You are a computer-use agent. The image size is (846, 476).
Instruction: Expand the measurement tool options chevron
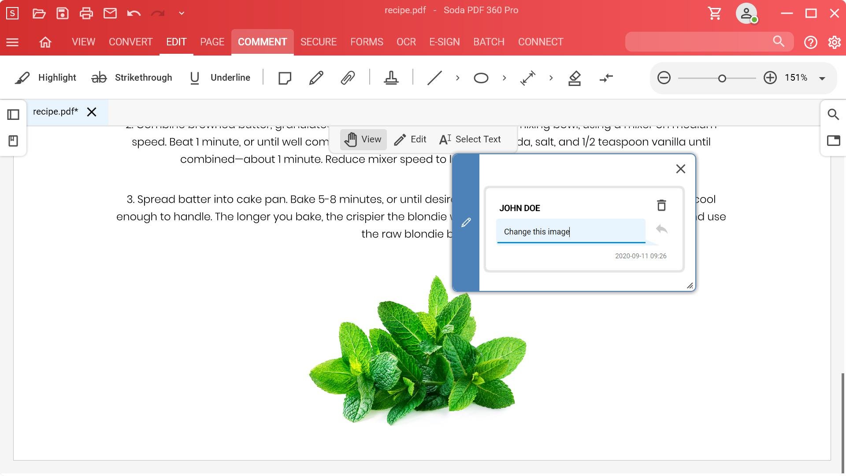coord(551,78)
